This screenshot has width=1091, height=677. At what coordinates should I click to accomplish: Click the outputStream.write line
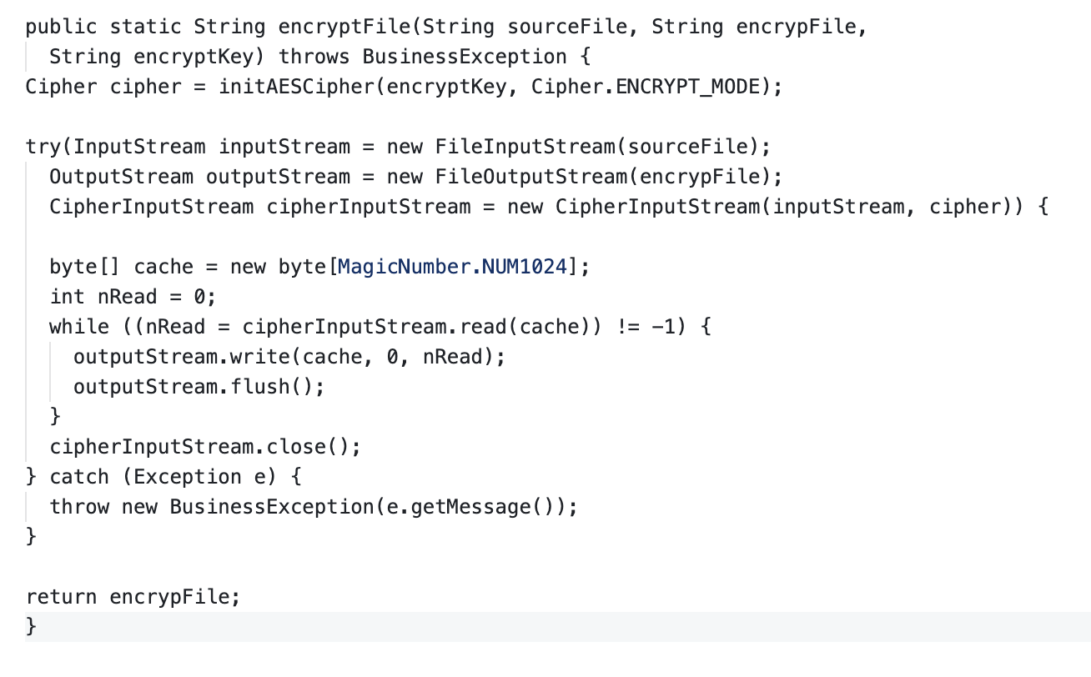[x=290, y=357]
